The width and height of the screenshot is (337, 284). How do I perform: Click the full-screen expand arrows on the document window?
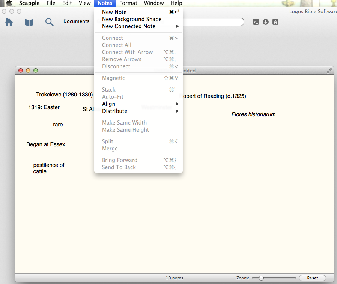click(329, 70)
